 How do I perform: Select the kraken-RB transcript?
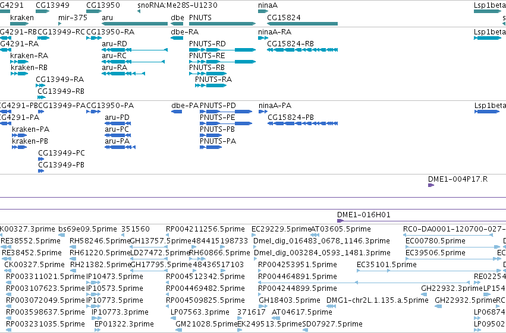point(20,74)
